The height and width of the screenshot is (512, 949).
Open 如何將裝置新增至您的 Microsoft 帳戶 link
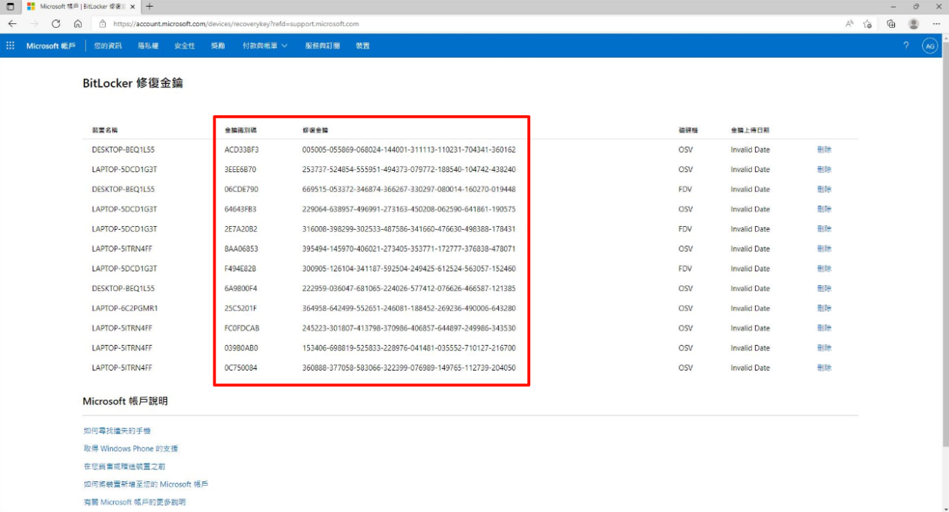(145, 484)
